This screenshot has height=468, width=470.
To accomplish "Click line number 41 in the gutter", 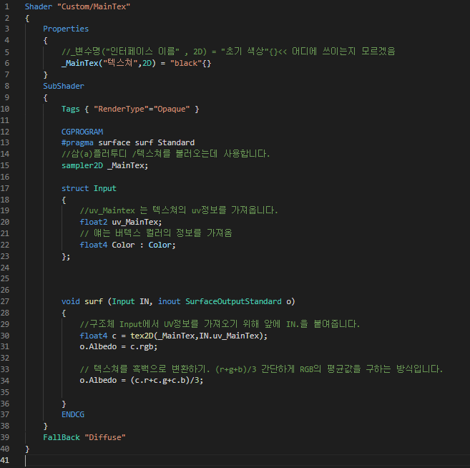I will pos(5,460).
